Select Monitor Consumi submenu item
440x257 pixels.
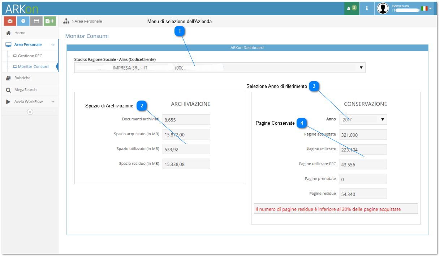34,67
